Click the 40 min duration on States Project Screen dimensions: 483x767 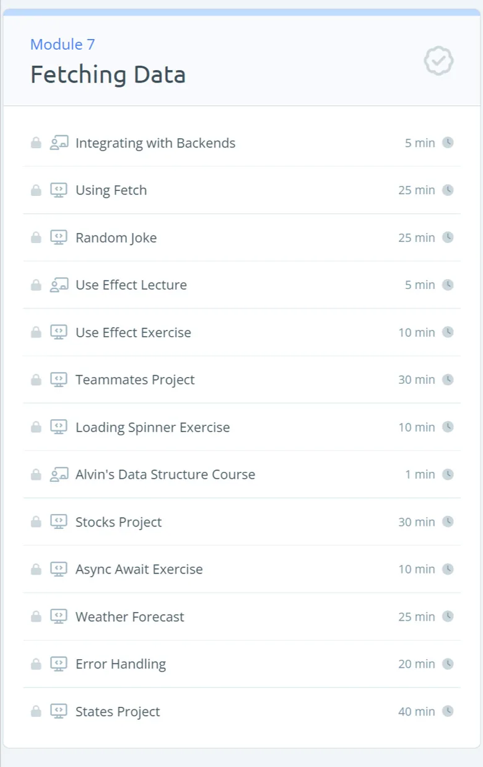(417, 711)
